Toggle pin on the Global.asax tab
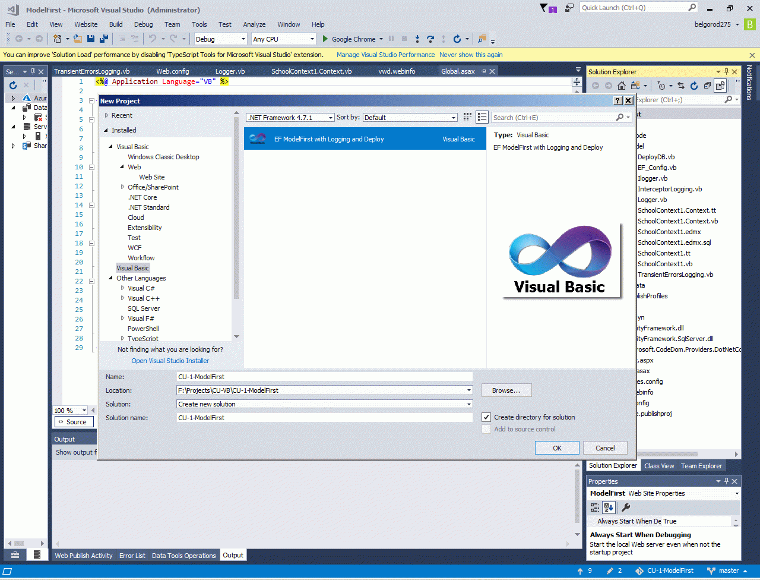The image size is (760, 580). click(x=483, y=71)
